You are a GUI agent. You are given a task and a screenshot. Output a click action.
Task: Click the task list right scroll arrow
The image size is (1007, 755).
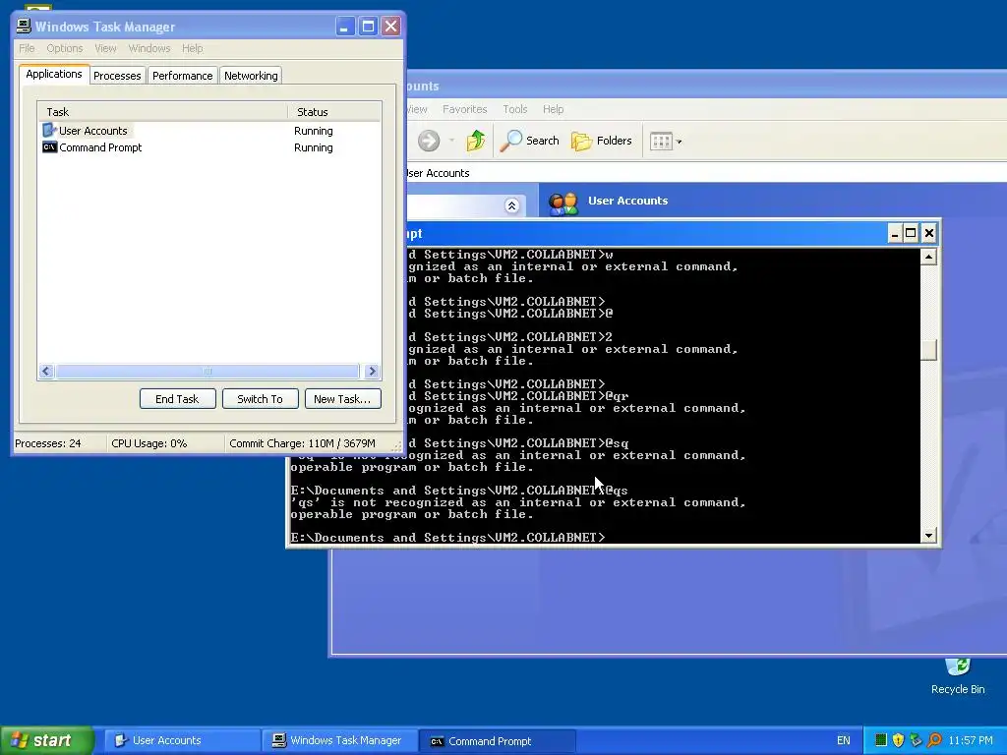(x=371, y=371)
